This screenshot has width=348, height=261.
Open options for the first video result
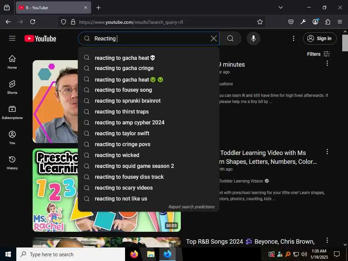pos(327,64)
